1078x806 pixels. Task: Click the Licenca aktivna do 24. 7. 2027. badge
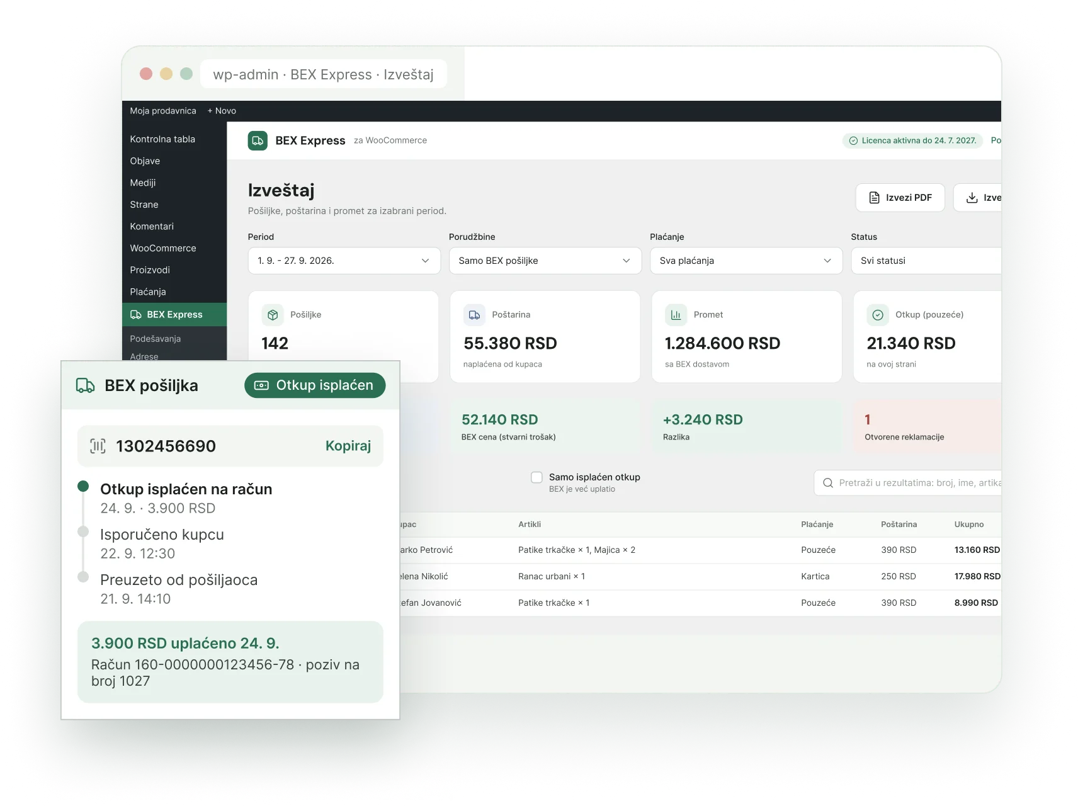pyautogui.click(x=913, y=140)
